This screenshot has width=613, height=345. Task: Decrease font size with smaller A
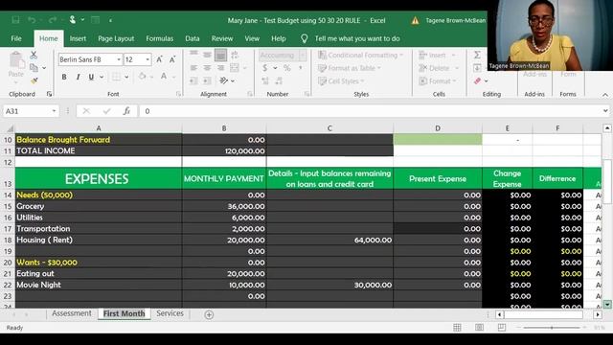pyautogui.click(x=172, y=59)
